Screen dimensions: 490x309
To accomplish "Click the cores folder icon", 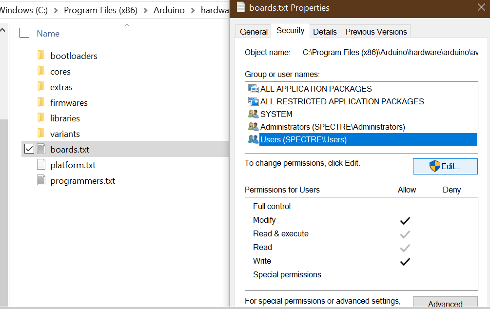I will 41,71.
